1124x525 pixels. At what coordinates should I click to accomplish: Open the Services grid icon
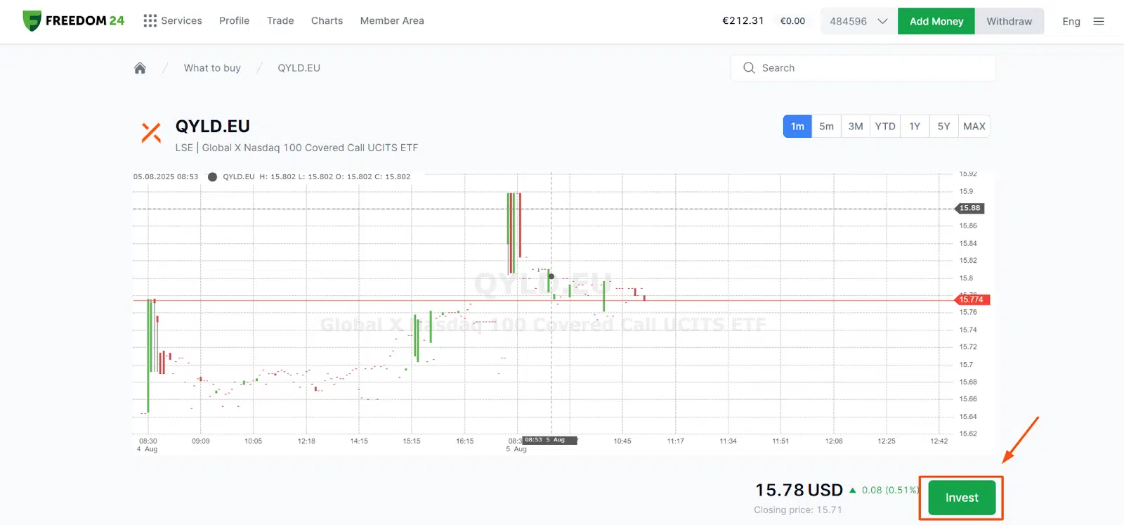[x=150, y=21]
